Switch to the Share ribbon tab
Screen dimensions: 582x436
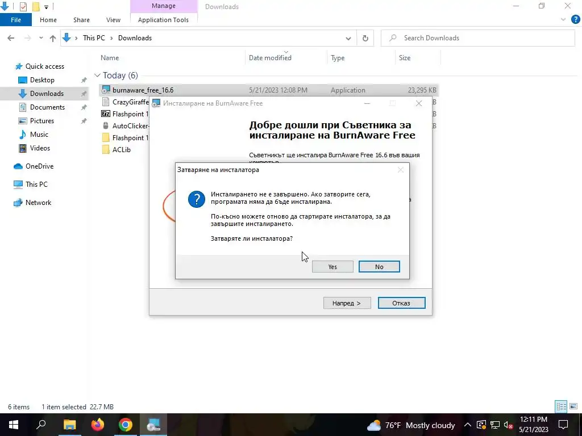coord(81,20)
